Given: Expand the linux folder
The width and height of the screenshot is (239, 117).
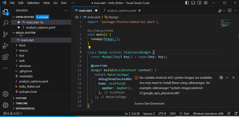Looking at the screenshot, I should coord(22,45).
